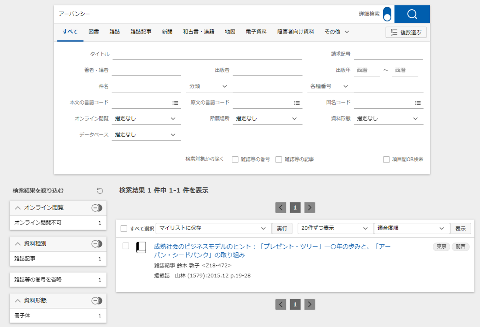Open the 国名コード list icon

[418, 103]
